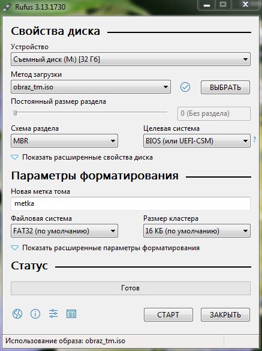Click the Rufus USB title bar icon
Image resolution: width=262 pixels, height=351 pixels.
tap(7, 7)
